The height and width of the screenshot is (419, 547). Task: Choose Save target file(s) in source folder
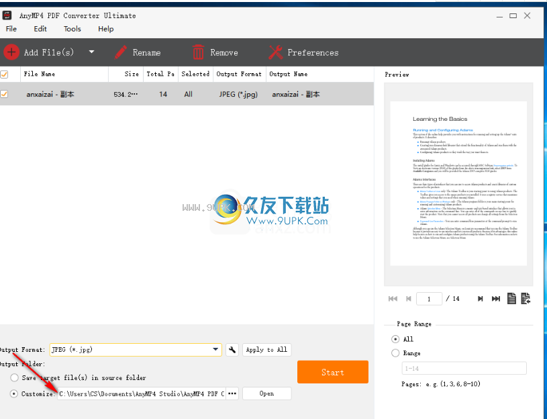click(14, 377)
